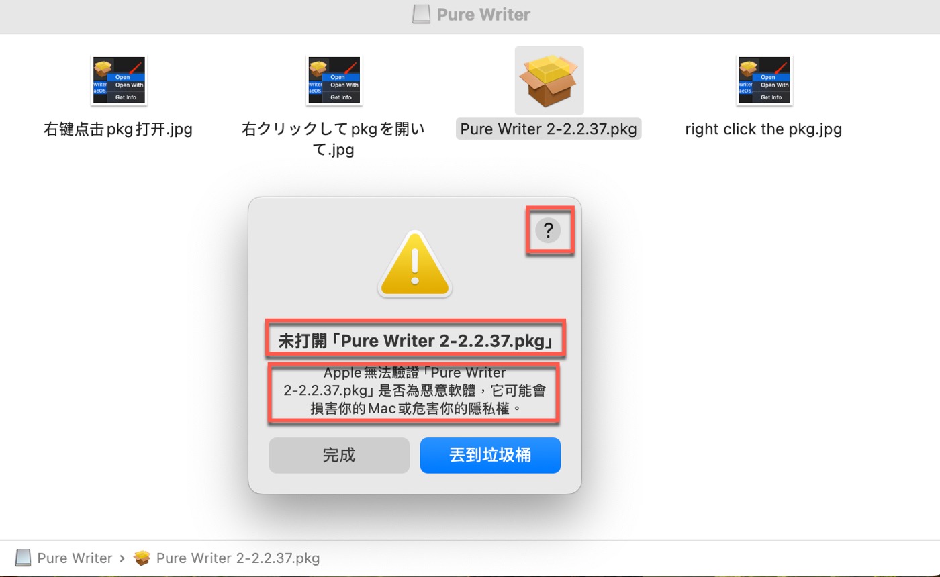The width and height of the screenshot is (940, 577).
Task: Click the 右クリックしてpkgを開いて.jpg file name
Action: coord(334,139)
